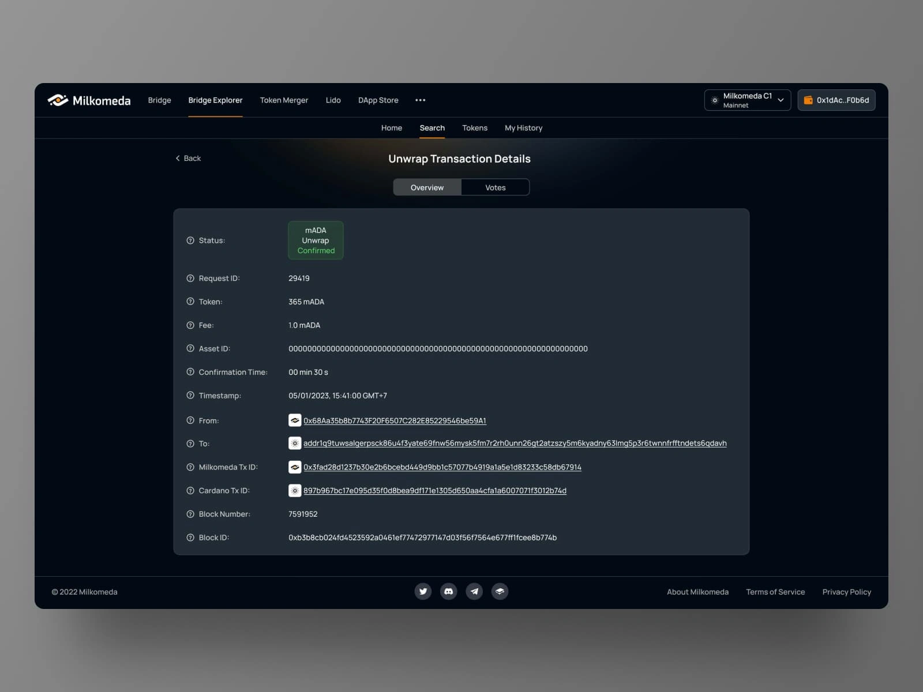Click confirmation time 00 min 30 s
923x692 pixels.
coord(308,373)
